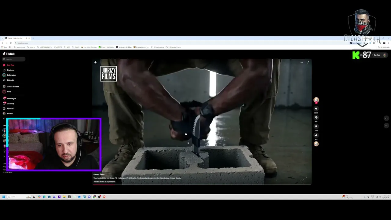This screenshot has height=220, width=391.
Task: Go to the previous video arrow
Action: (x=386, y=118)
